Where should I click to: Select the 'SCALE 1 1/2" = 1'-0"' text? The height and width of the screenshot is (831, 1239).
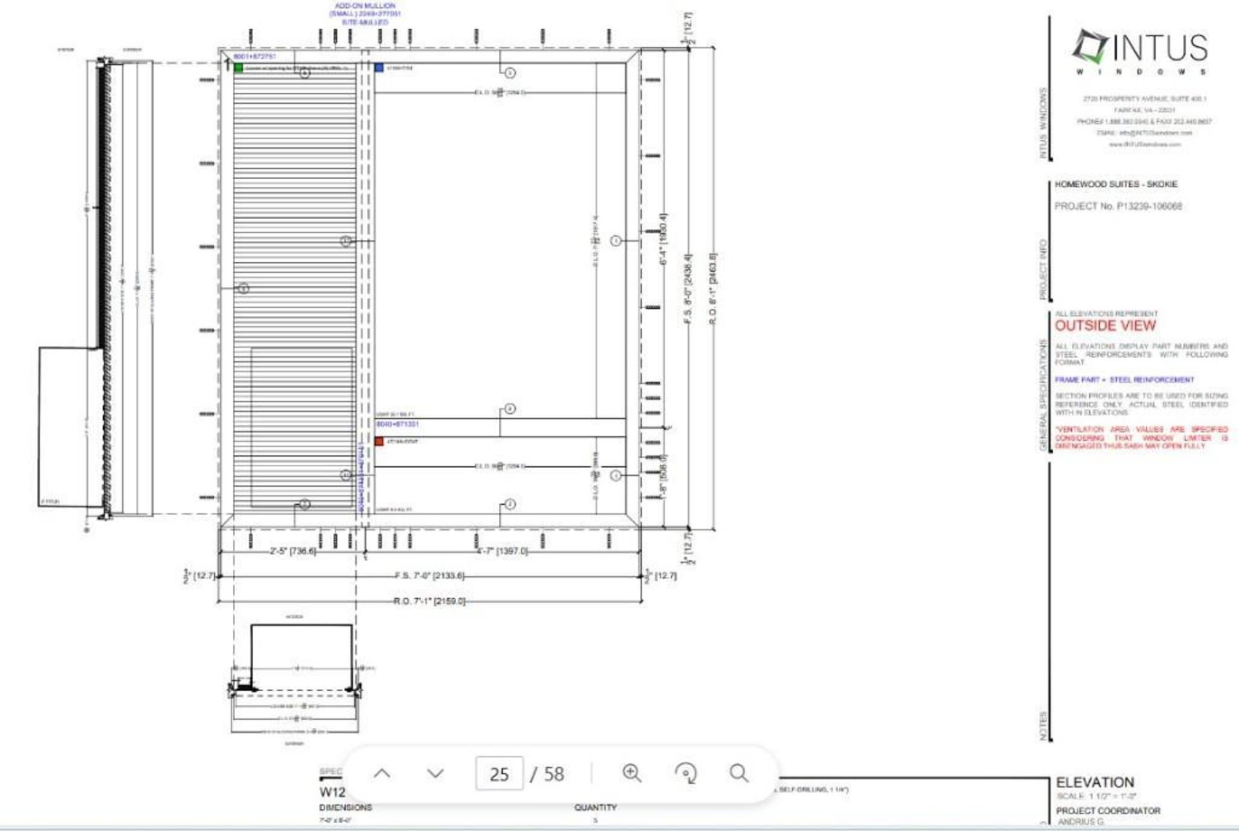tap(1096, 796)
